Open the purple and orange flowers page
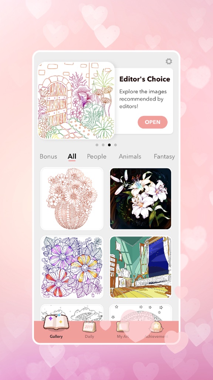213x380 pixels. [72, 267]
